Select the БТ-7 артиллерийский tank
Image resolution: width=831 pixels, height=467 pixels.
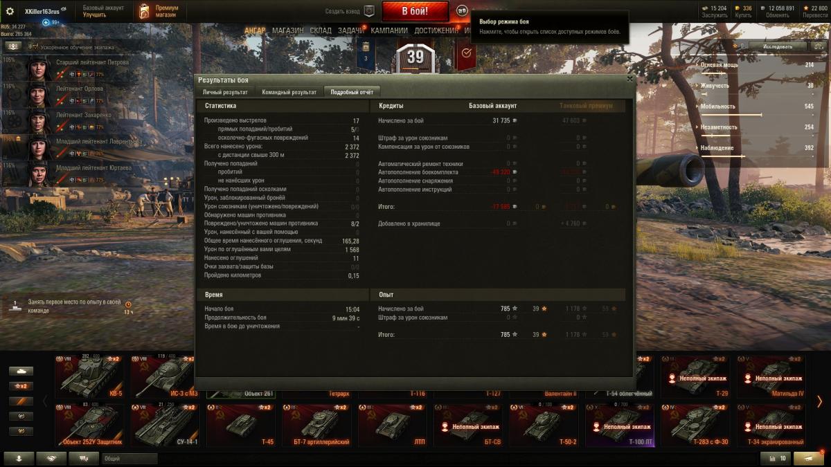point(316,424)
